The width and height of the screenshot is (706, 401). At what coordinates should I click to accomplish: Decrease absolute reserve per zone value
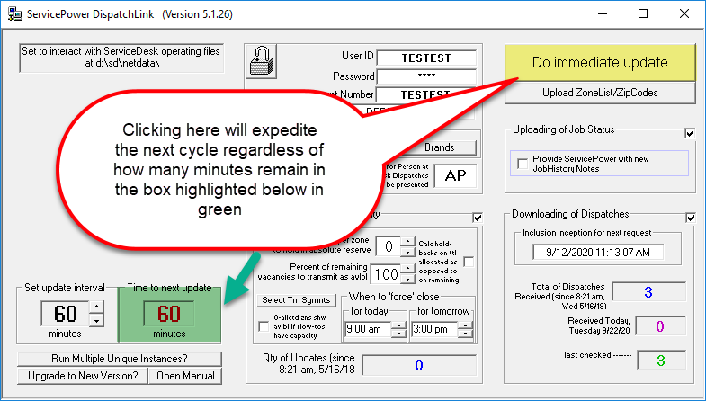(407, 252)
